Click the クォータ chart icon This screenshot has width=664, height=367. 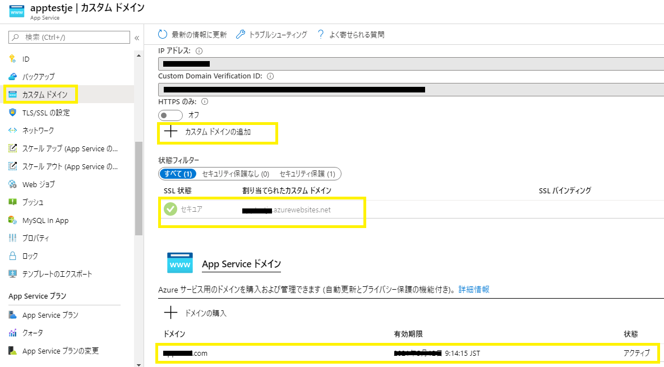pyautogui.click(x=13, y=333)
